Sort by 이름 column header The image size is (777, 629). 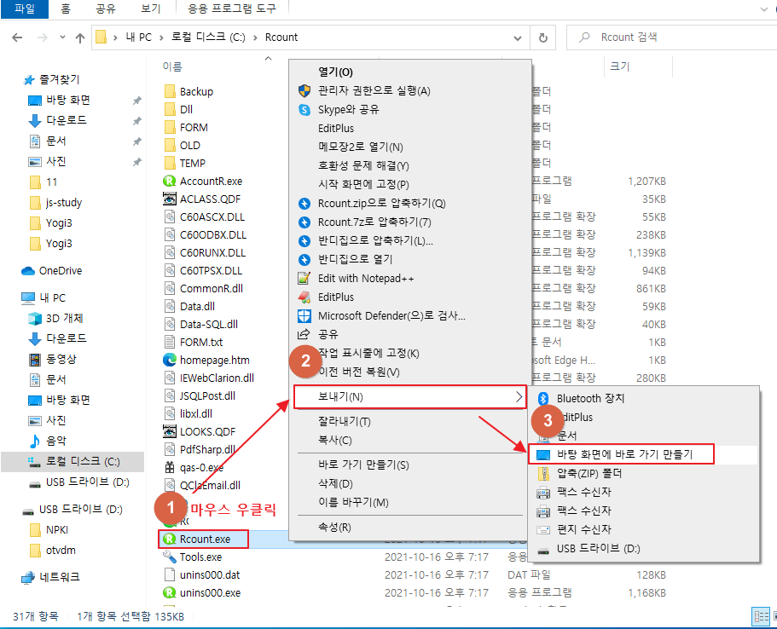coord(172,66)
